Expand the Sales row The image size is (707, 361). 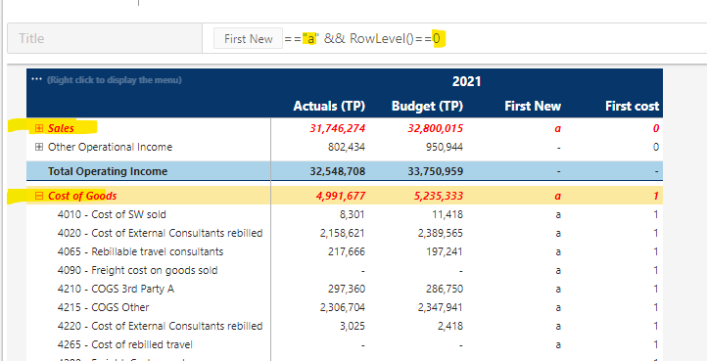pyautogui.click(x=39, y=128)
